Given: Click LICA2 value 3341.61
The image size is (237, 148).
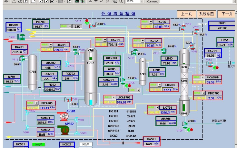Looking at the screenshot, I should [x=131, y=136].
